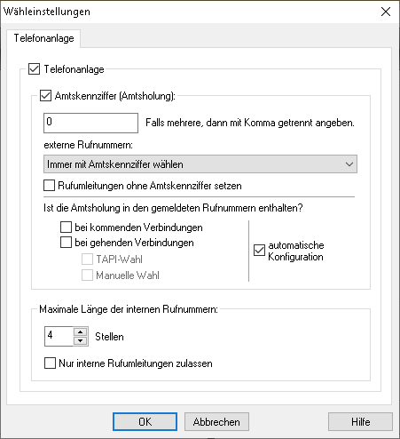The image size is (400, 439).
Task: Increase Stellen value with up arrow
Action: click(80, 331)
